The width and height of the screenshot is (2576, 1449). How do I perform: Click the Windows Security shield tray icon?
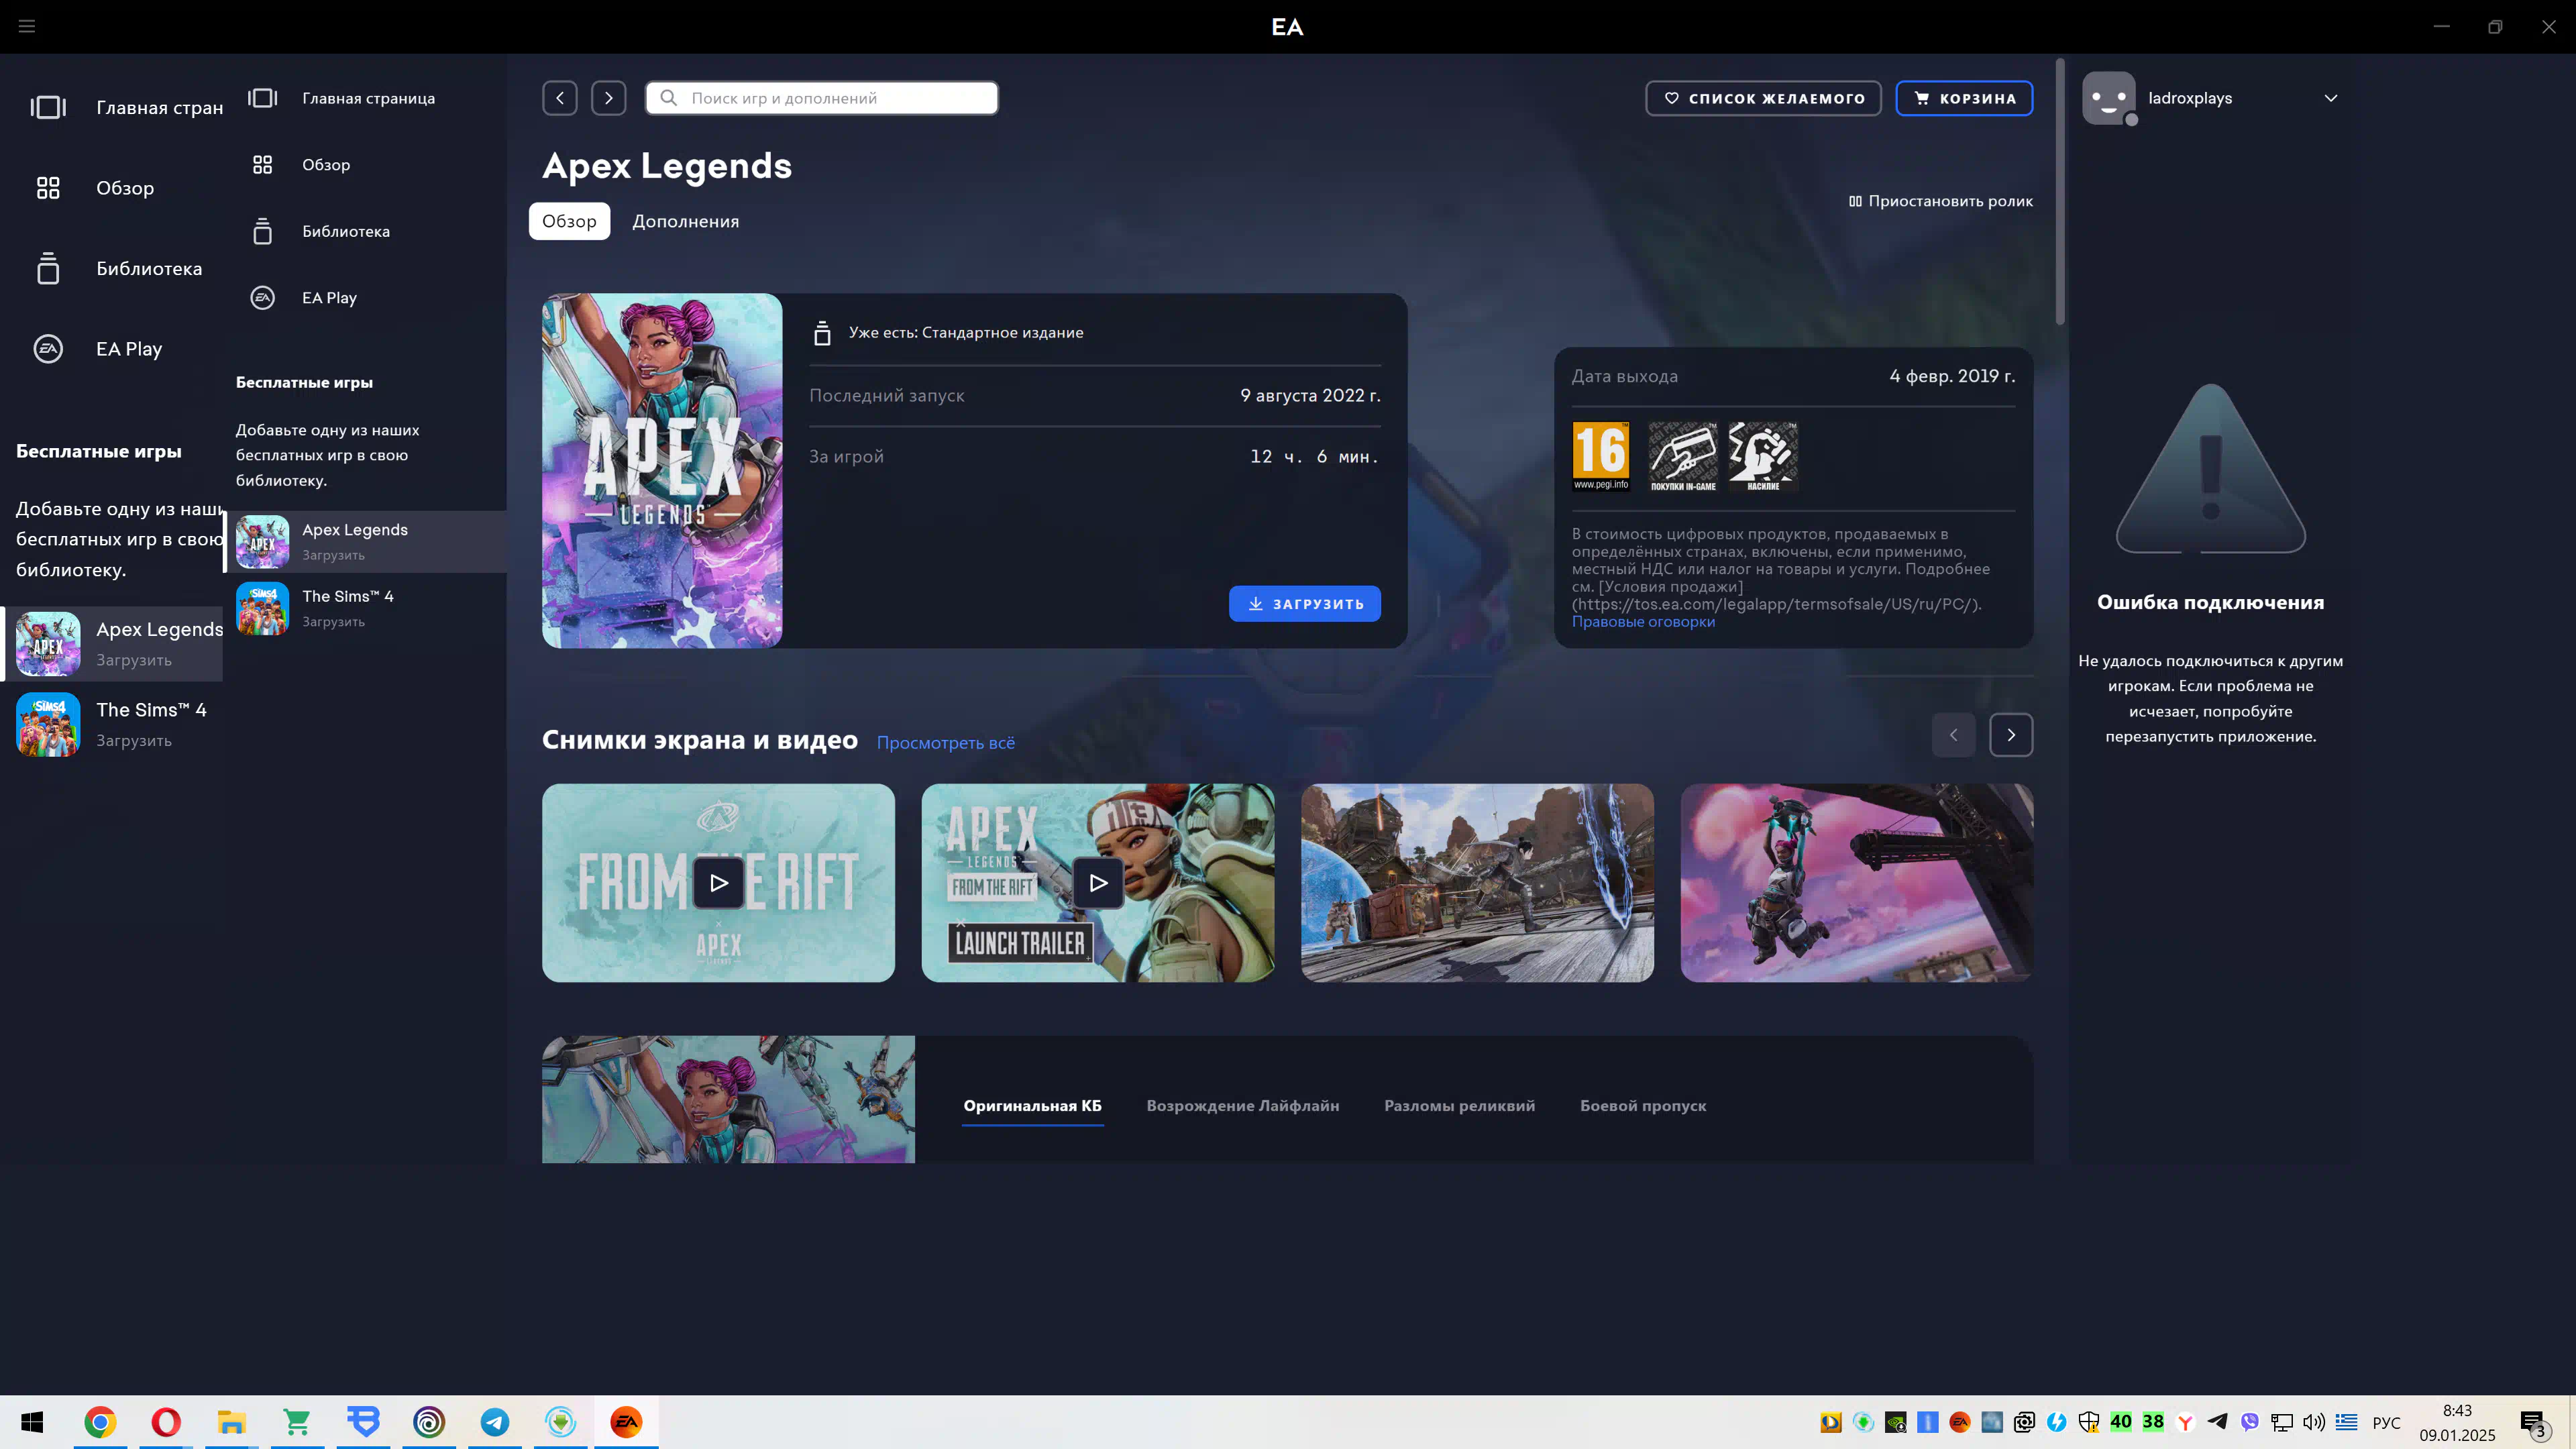(2088, 1422)
